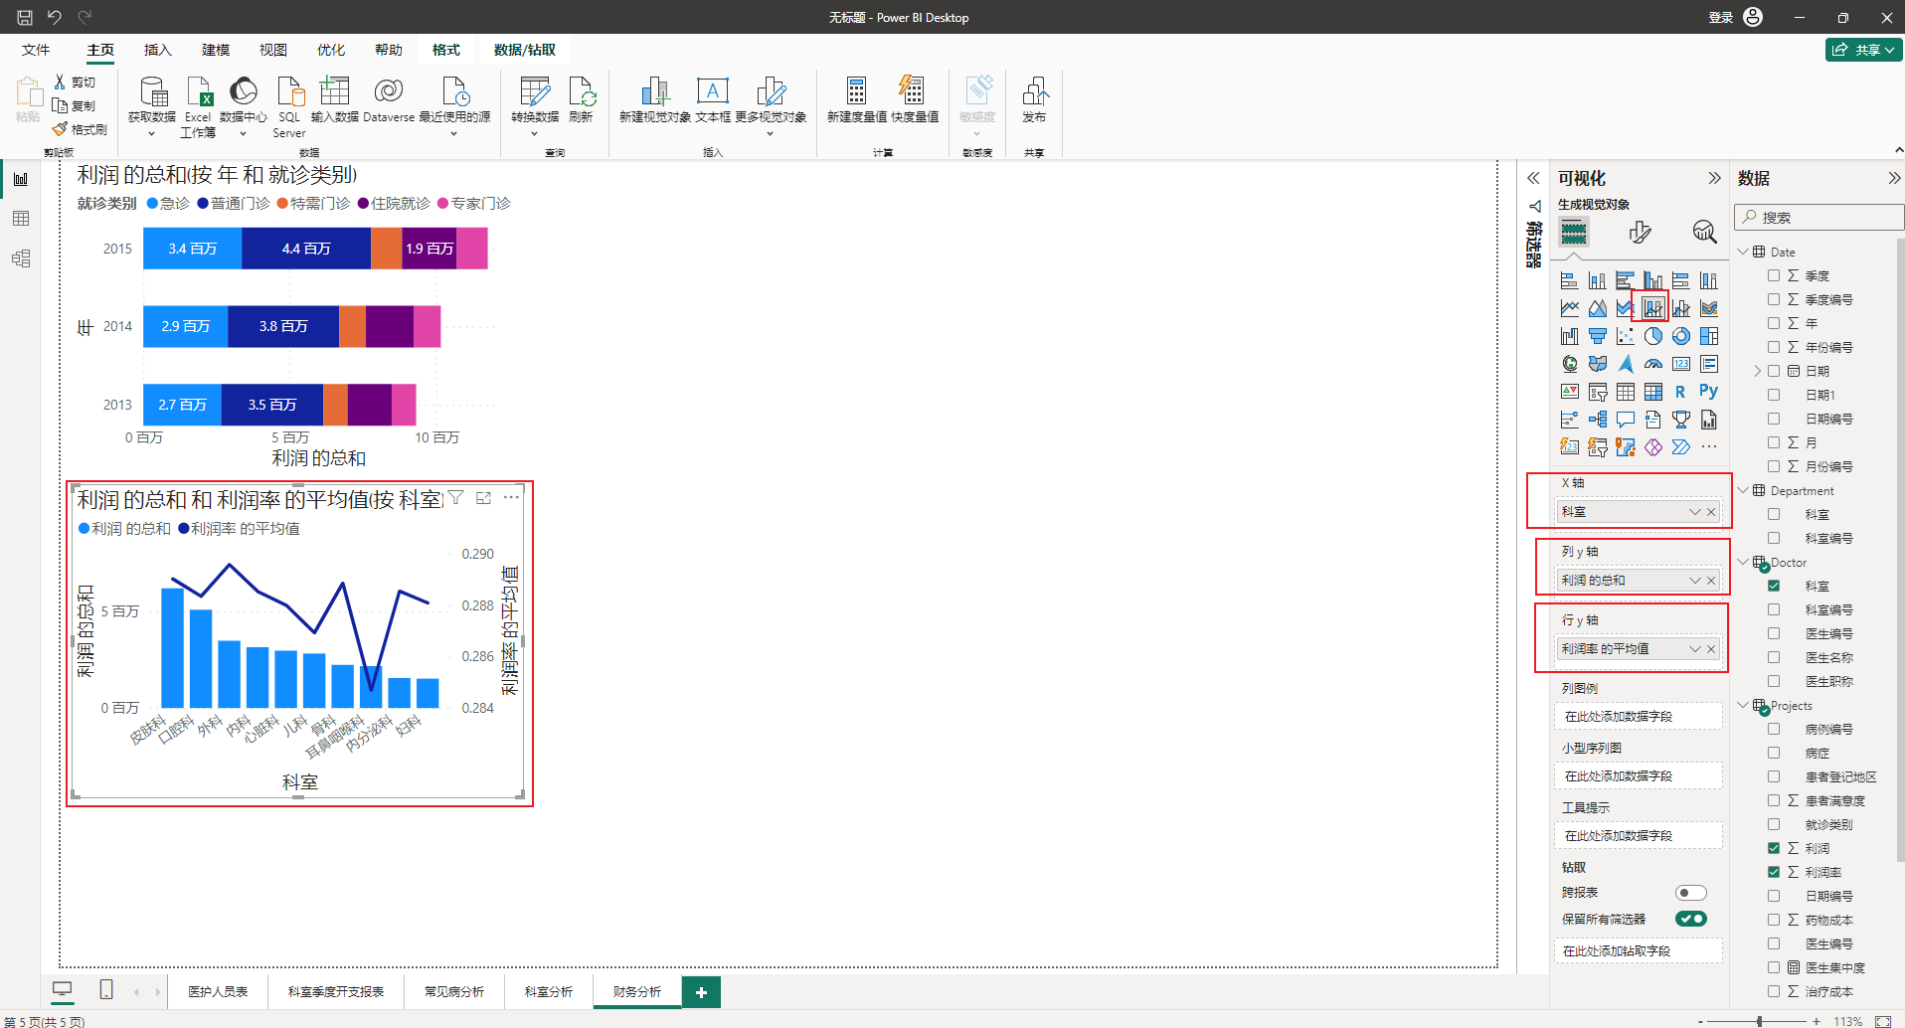Switch to the 科室分析 page tab
Image resolution: width=1905 pixels, height=1028 pixels.
(x=549, y=991)
